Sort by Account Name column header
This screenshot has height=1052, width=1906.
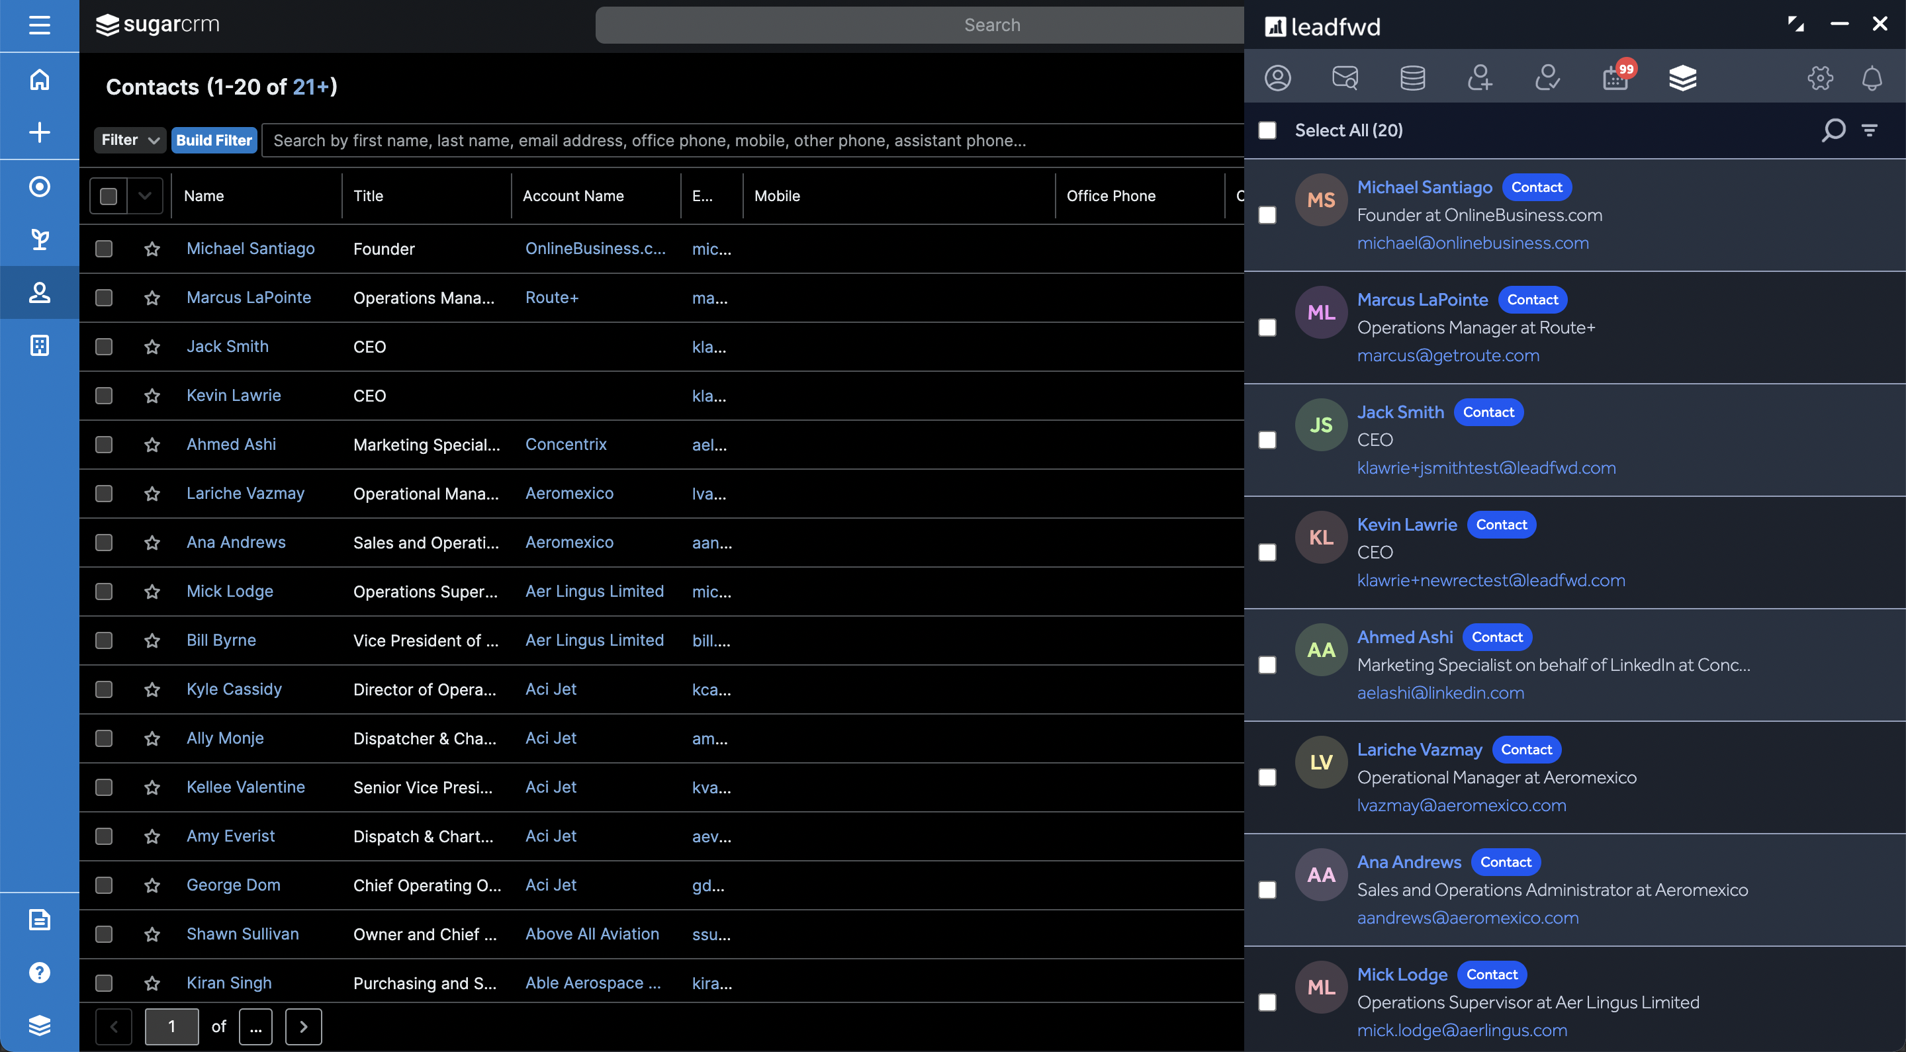[x=573, y=196]
